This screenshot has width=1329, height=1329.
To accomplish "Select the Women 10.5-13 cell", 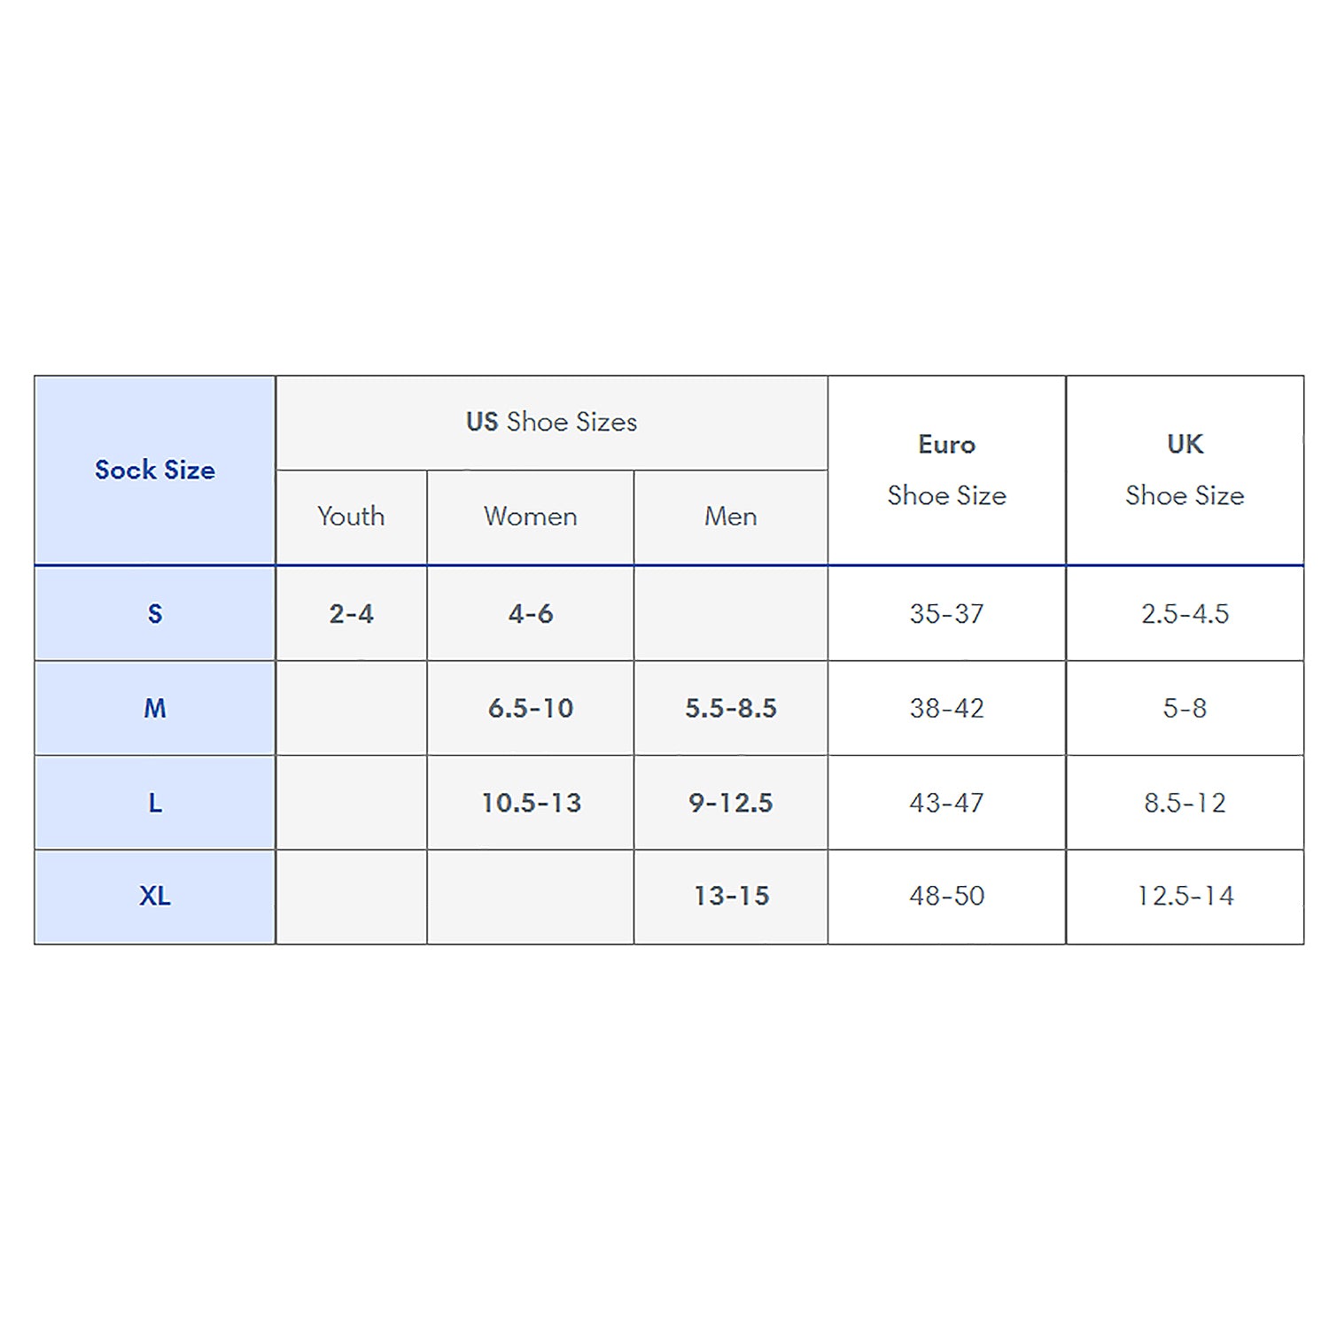I will [x=531, y=803].
